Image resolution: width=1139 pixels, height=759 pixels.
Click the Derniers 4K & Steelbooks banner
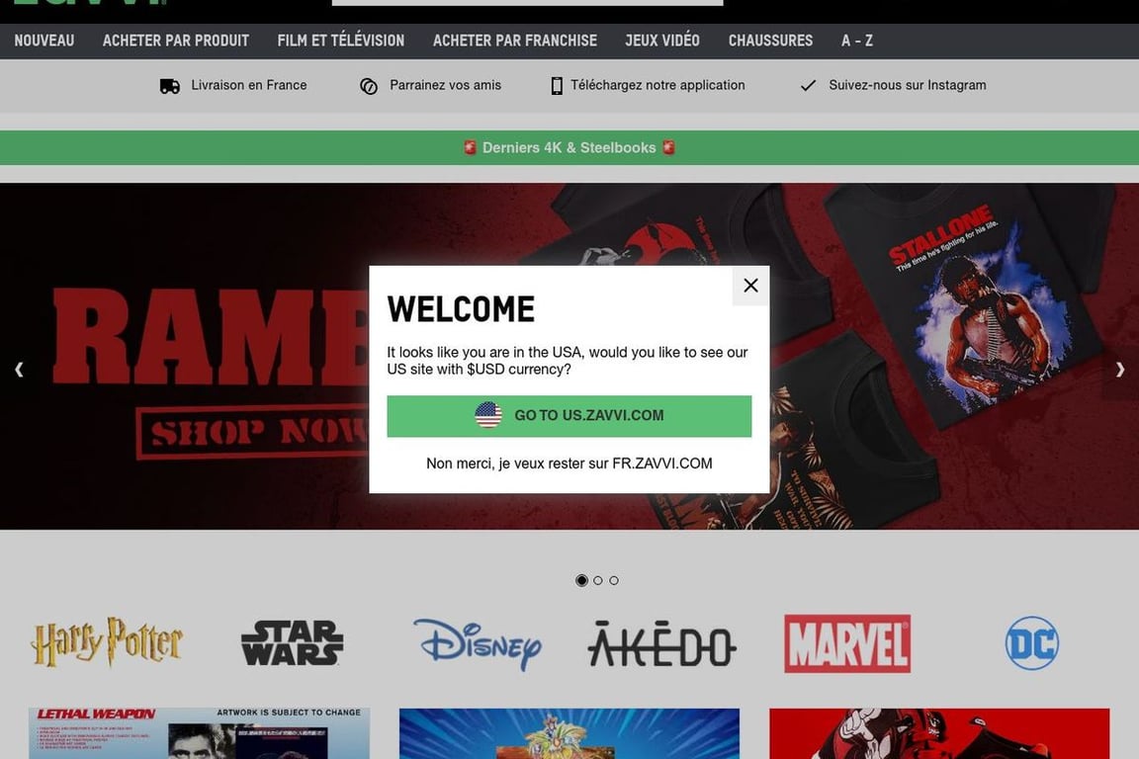click(569, 147)
